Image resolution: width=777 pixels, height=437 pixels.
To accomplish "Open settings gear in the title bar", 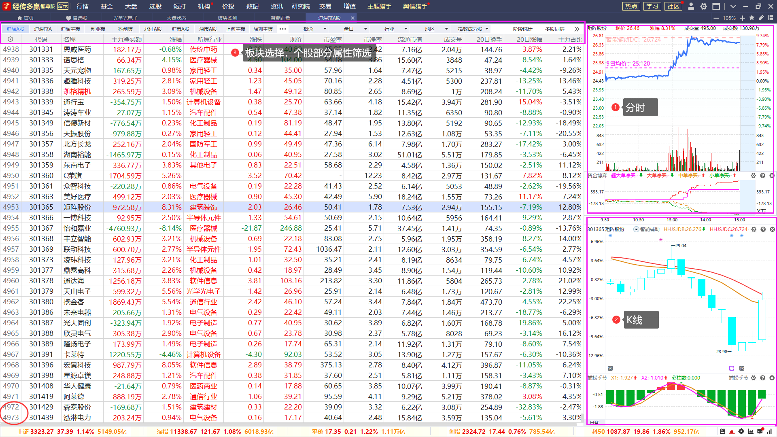I will tap(704, 6).
